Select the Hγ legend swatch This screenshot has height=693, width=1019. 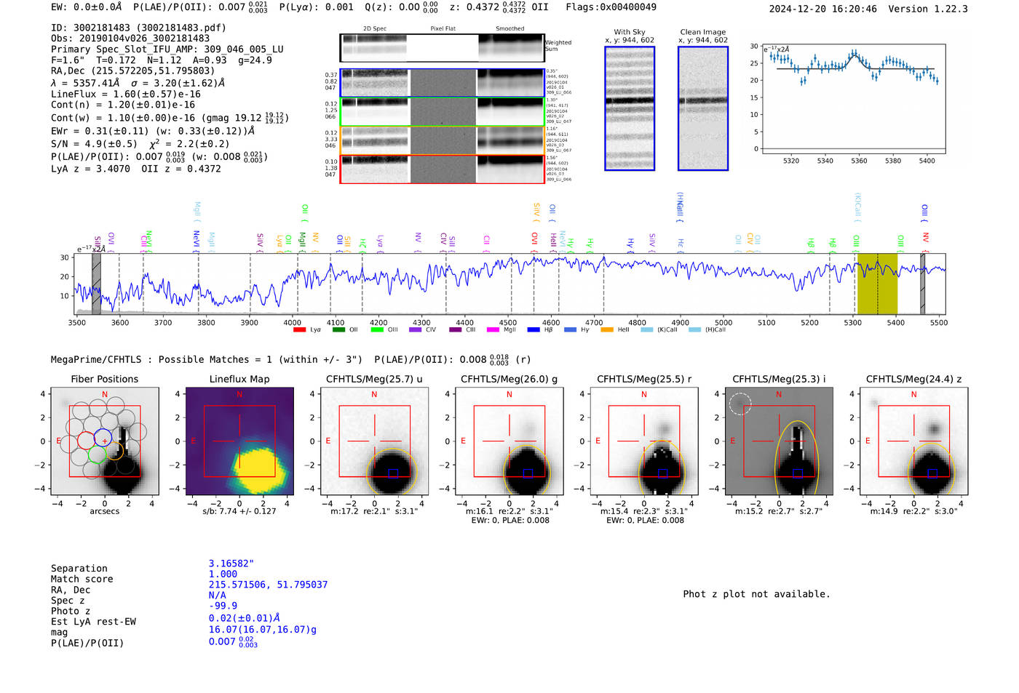pos(570,330)
